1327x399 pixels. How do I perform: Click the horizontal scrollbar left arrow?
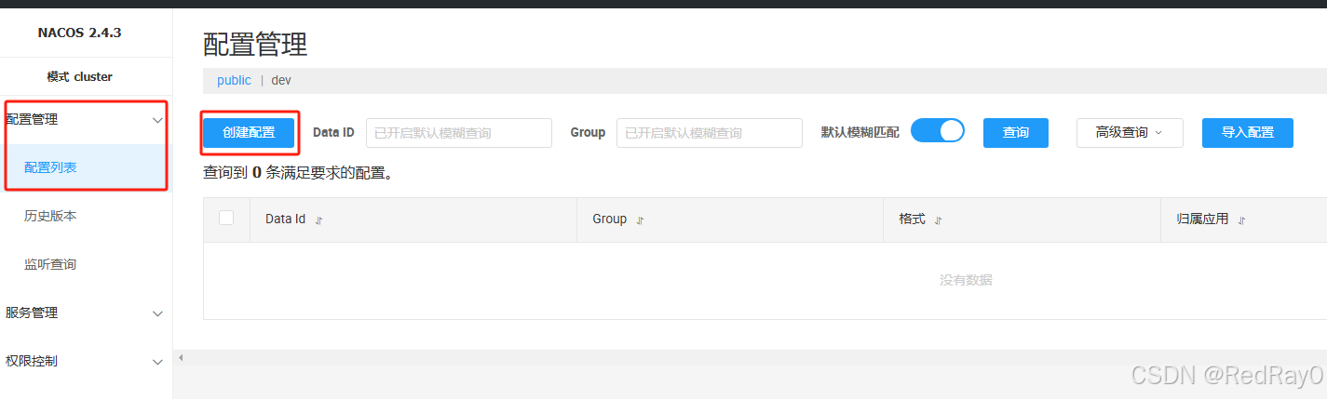(181, 358)
